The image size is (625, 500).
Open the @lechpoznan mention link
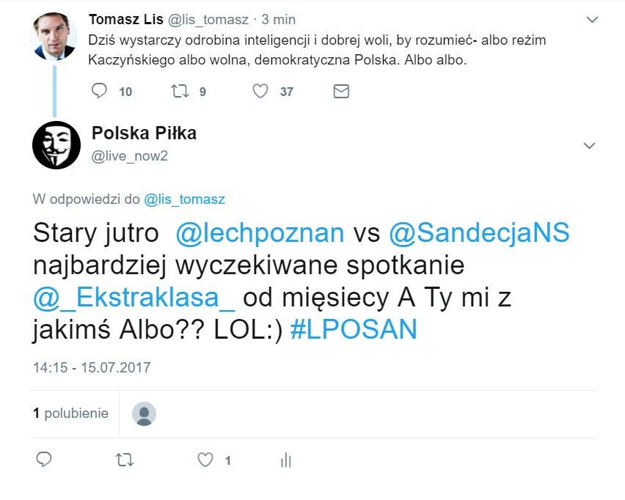pyautogui.click(x=260, y=232)
